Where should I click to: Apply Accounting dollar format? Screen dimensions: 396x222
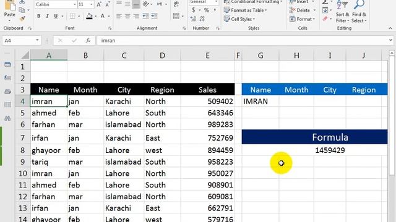coord(194,10)
